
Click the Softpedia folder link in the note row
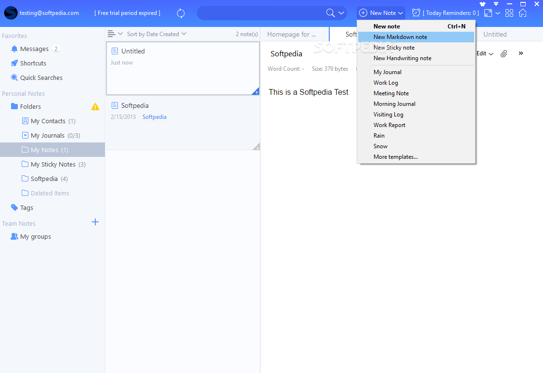(x=155, y=117)
